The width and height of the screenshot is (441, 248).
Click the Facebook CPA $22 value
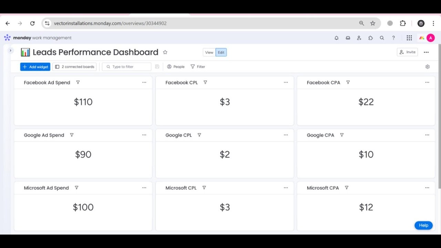[366, 102]
